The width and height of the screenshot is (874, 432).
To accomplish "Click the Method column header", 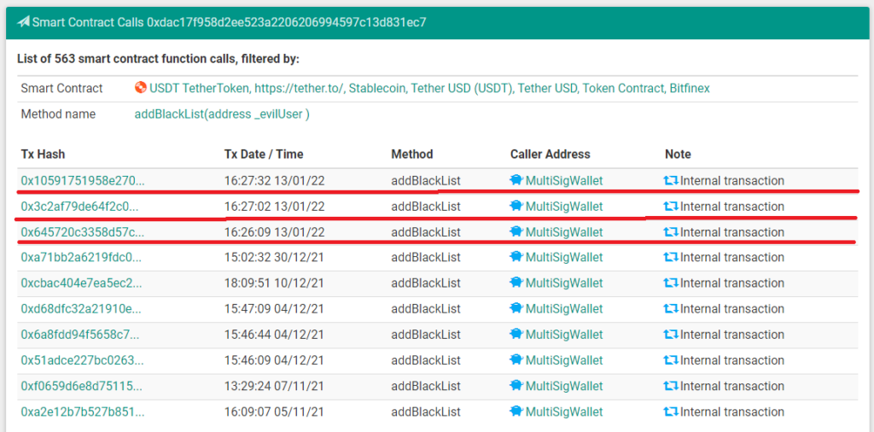I will [x=412, y=154].
